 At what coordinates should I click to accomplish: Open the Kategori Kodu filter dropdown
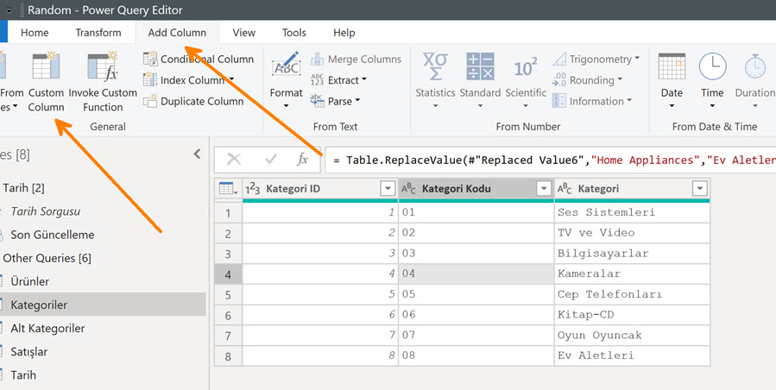(544, 189)
